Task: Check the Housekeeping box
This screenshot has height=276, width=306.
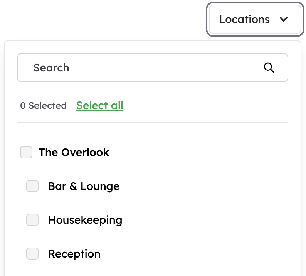Action: tap(32, 220)
